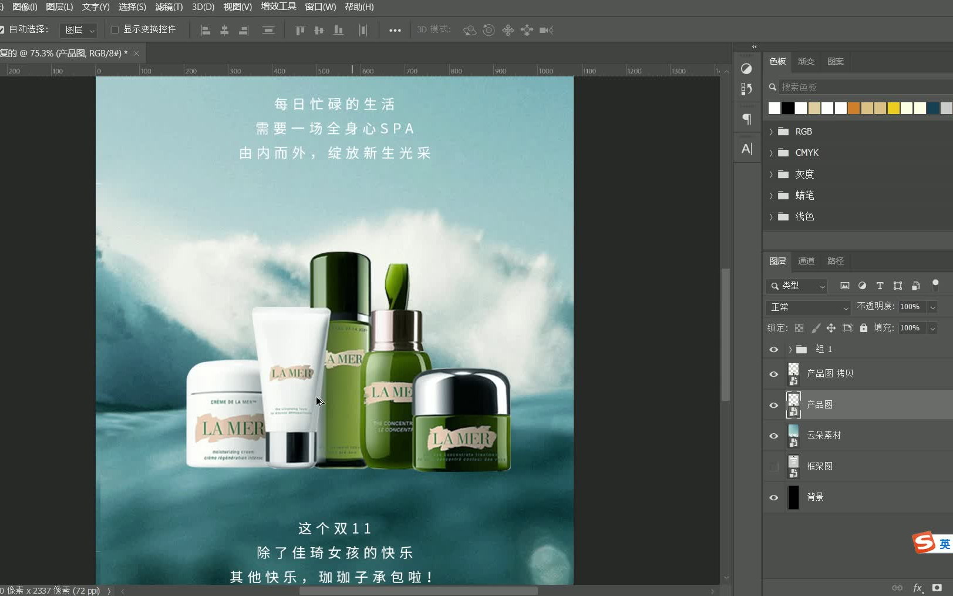Image resolution: width=953 pixels, height=596 pixels.
Task: Open the 不透明度 slider dropdown arrow
Action: click(x=932, y=307)
